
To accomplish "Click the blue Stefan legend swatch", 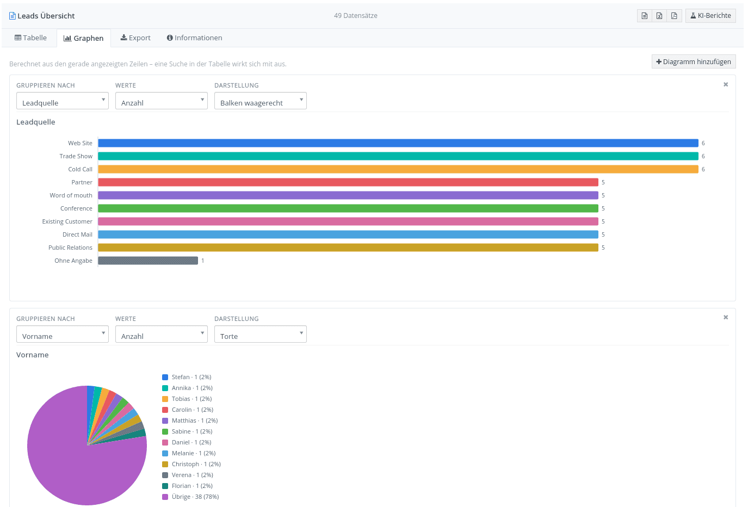I will (x=165, y=377).
